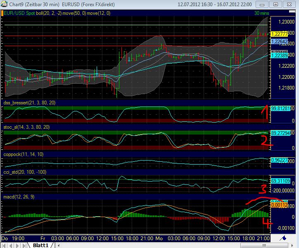
Task: Click the 'boll(20, 2, -2)' indicator label
Action: [x=49, y=13]
